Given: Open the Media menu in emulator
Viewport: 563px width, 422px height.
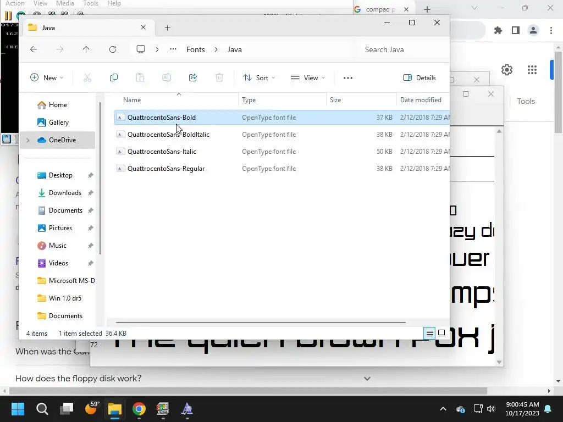Looking at the screenshot, I should 65,3.
